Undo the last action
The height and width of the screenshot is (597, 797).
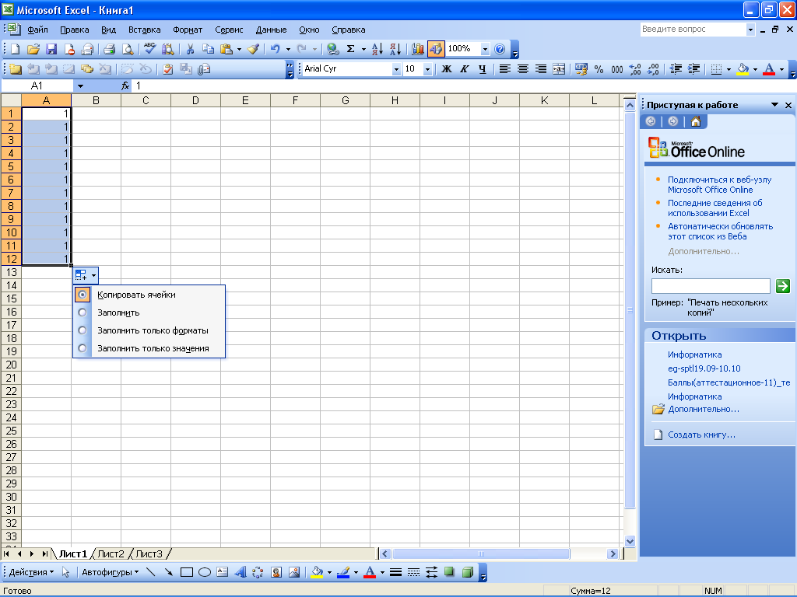(x=275, y=49)
